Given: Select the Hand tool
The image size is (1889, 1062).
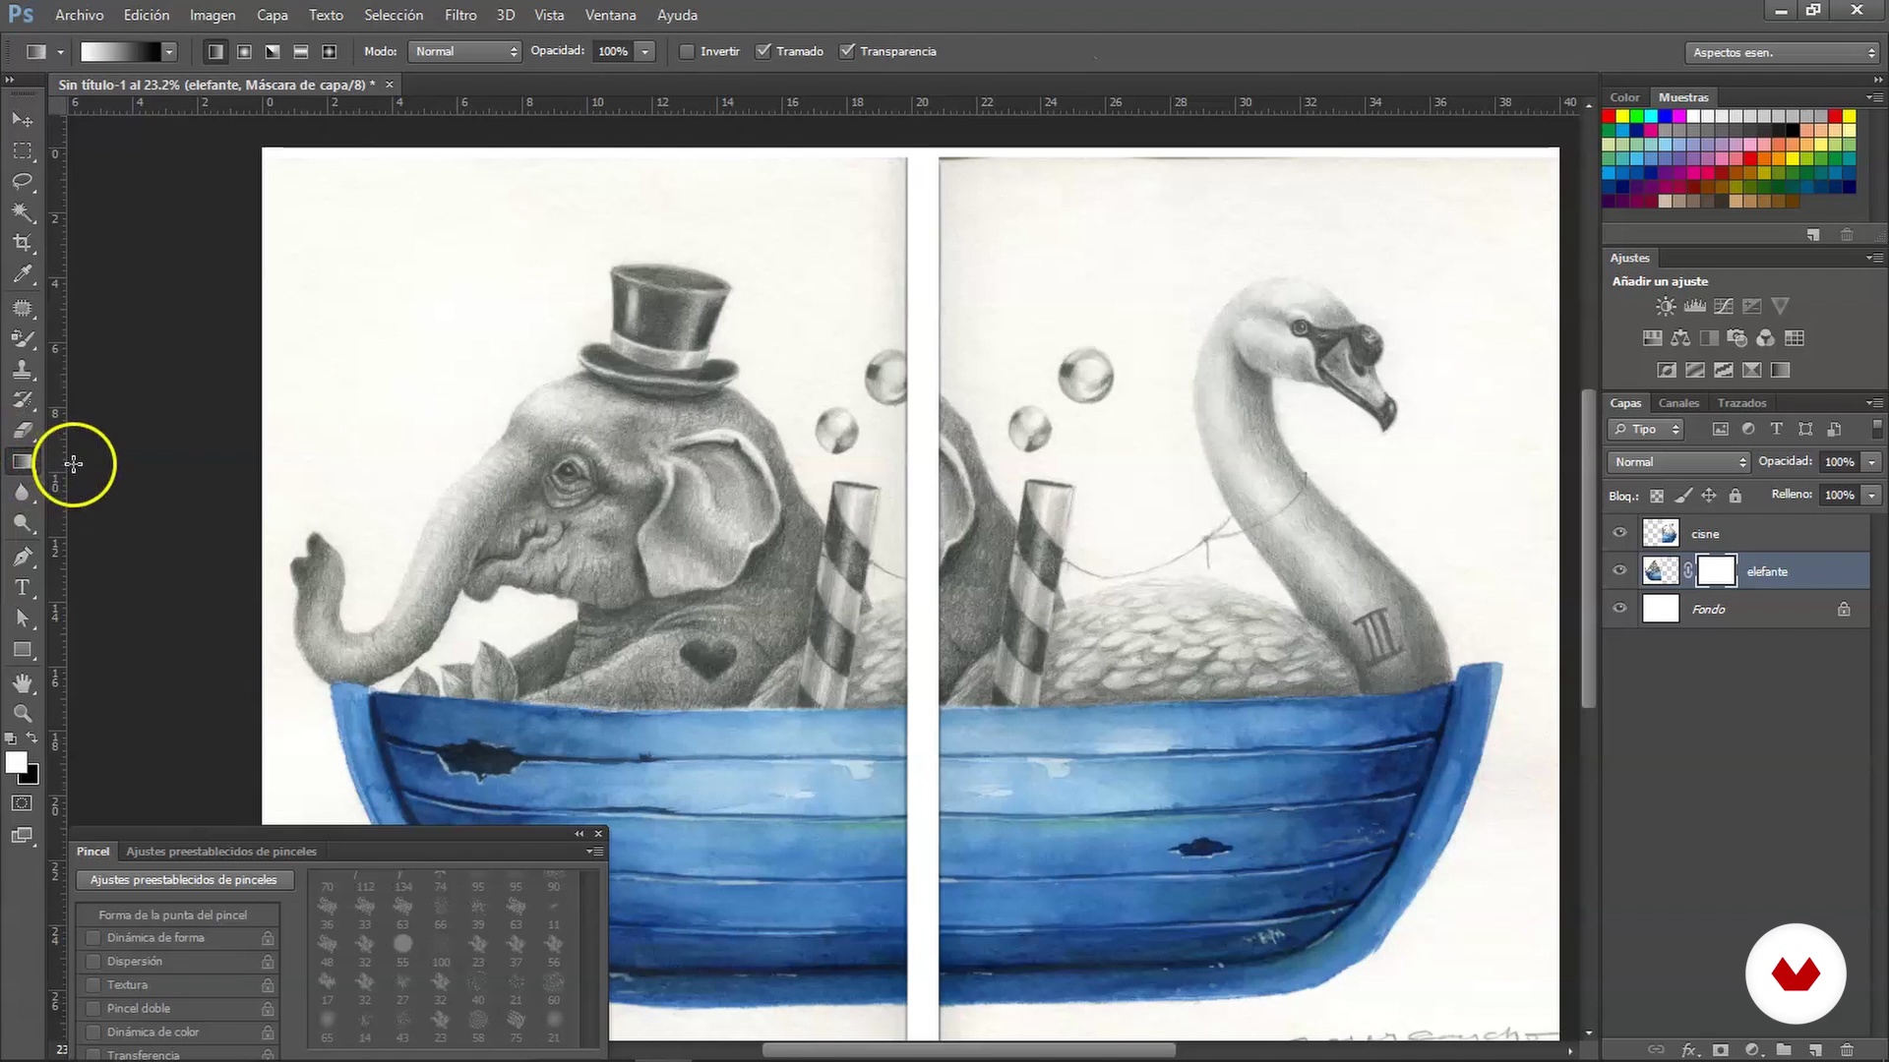Looking at the screenshot, I should (x=22, y=682).
